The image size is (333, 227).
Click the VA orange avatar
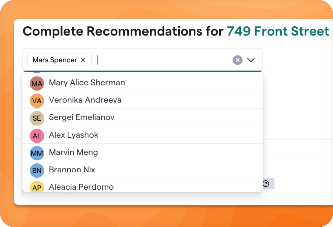coord(37,101)
